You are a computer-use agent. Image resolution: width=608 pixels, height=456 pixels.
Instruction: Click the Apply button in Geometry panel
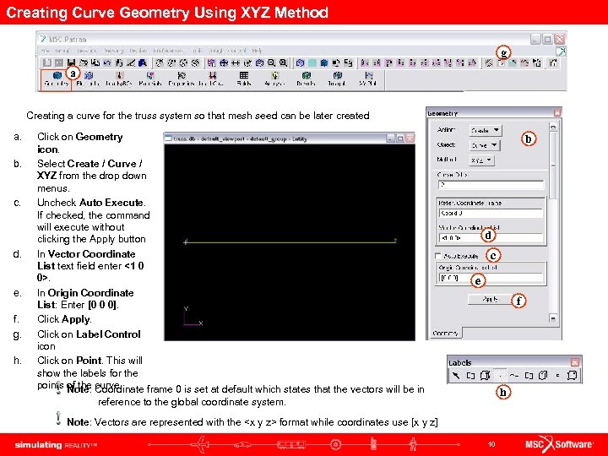(490, 299)
